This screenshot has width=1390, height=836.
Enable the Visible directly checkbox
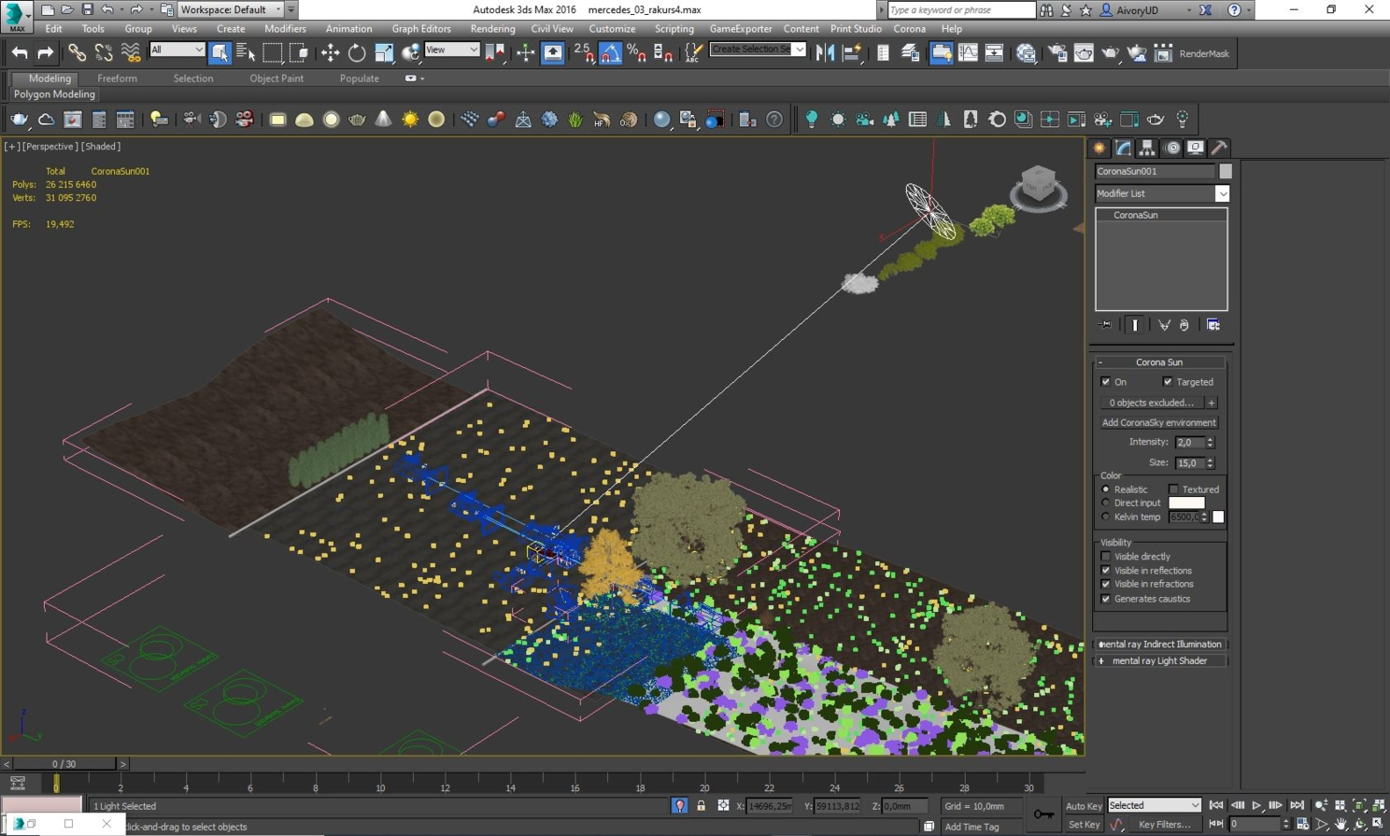1106,557
